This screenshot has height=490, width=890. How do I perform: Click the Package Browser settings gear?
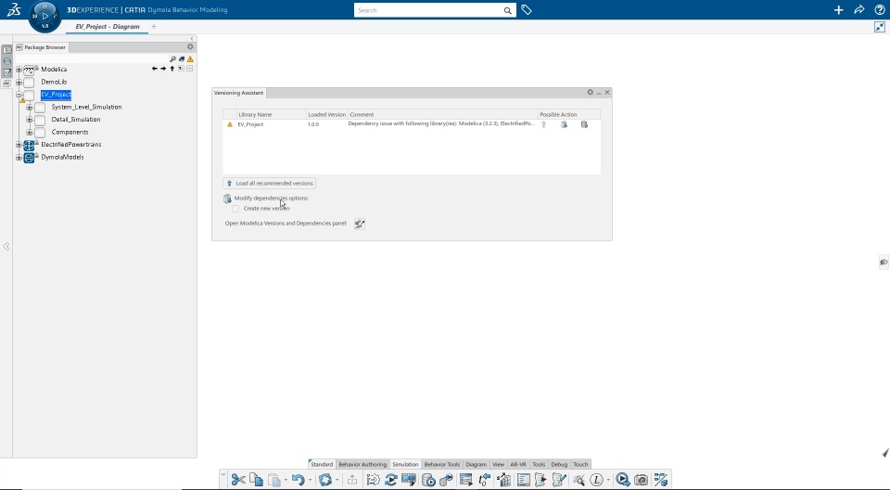(190, 46)
